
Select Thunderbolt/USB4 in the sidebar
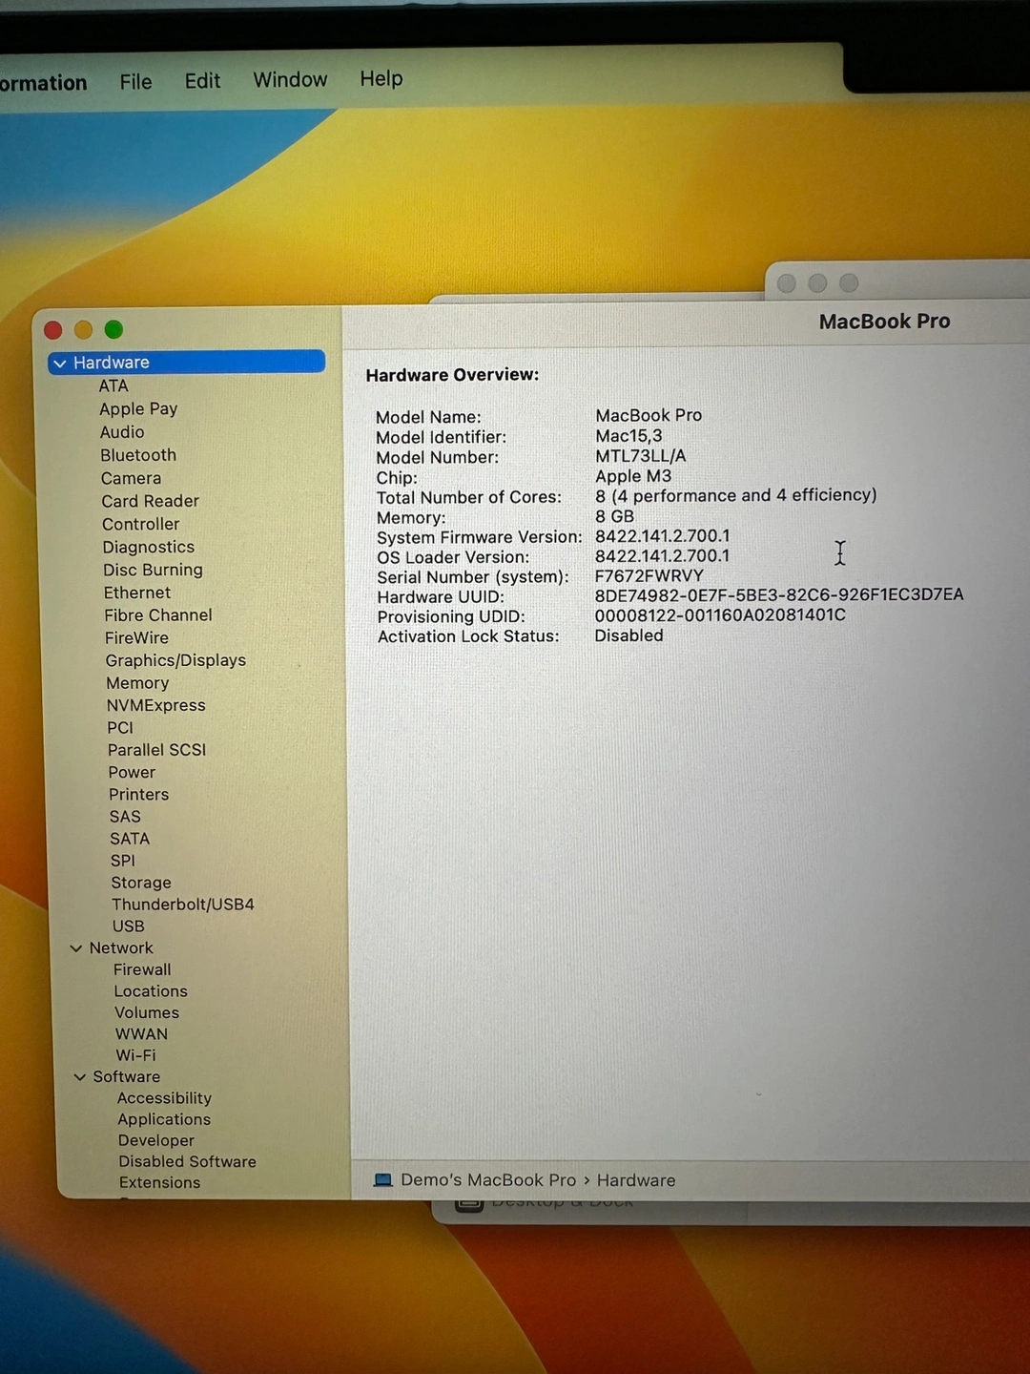pos(183,905)
